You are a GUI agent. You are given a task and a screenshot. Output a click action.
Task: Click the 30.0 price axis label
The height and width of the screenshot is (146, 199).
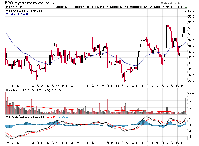[191, 81]
